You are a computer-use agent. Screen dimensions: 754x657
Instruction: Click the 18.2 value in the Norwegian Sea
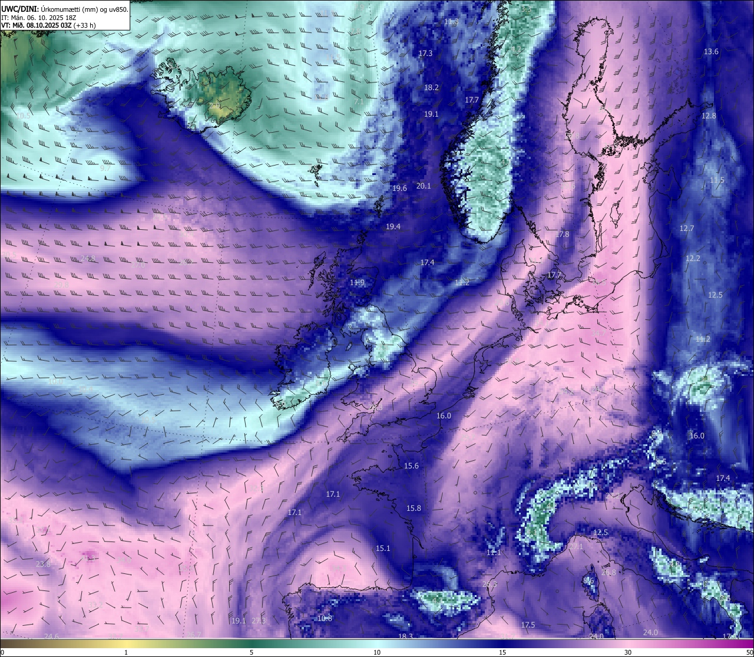pos(431,87)
